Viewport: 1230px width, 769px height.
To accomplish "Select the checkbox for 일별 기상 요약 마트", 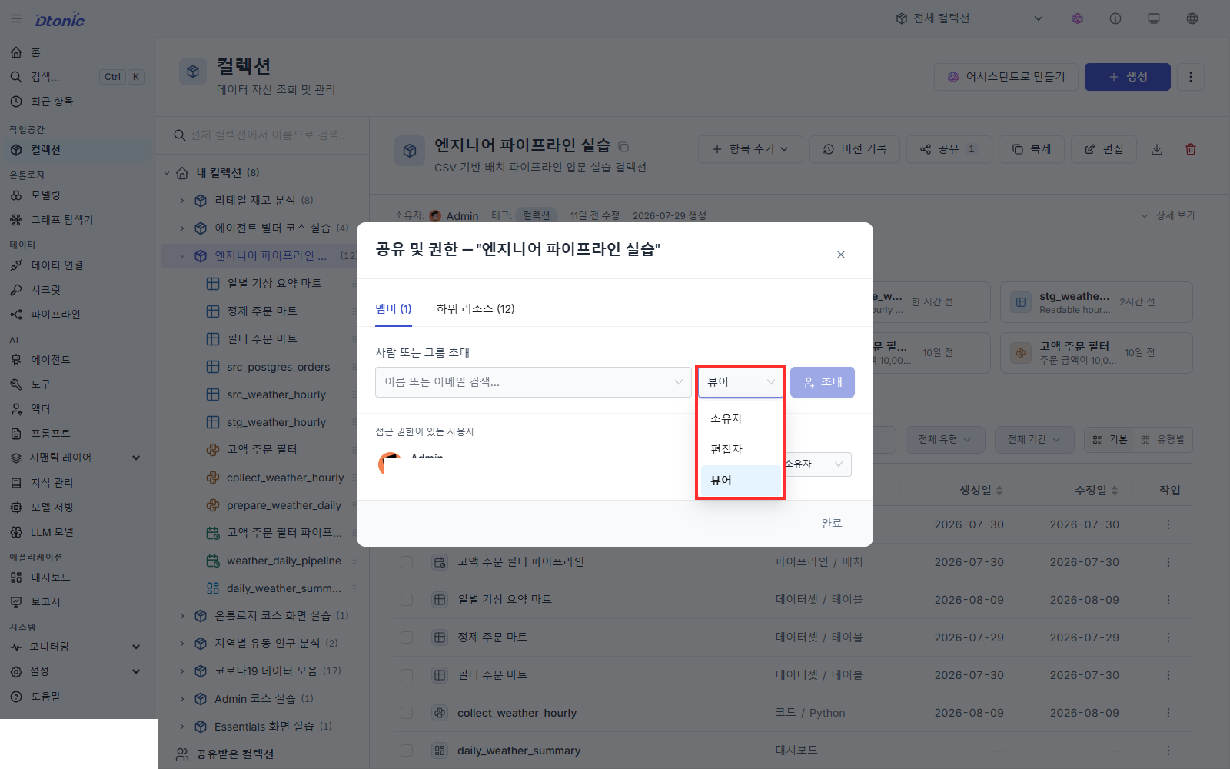I will coord(407,600).
